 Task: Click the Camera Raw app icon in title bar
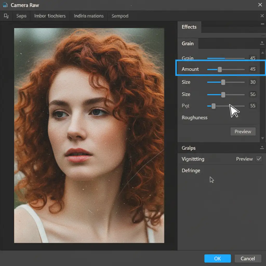coord(5,5)
